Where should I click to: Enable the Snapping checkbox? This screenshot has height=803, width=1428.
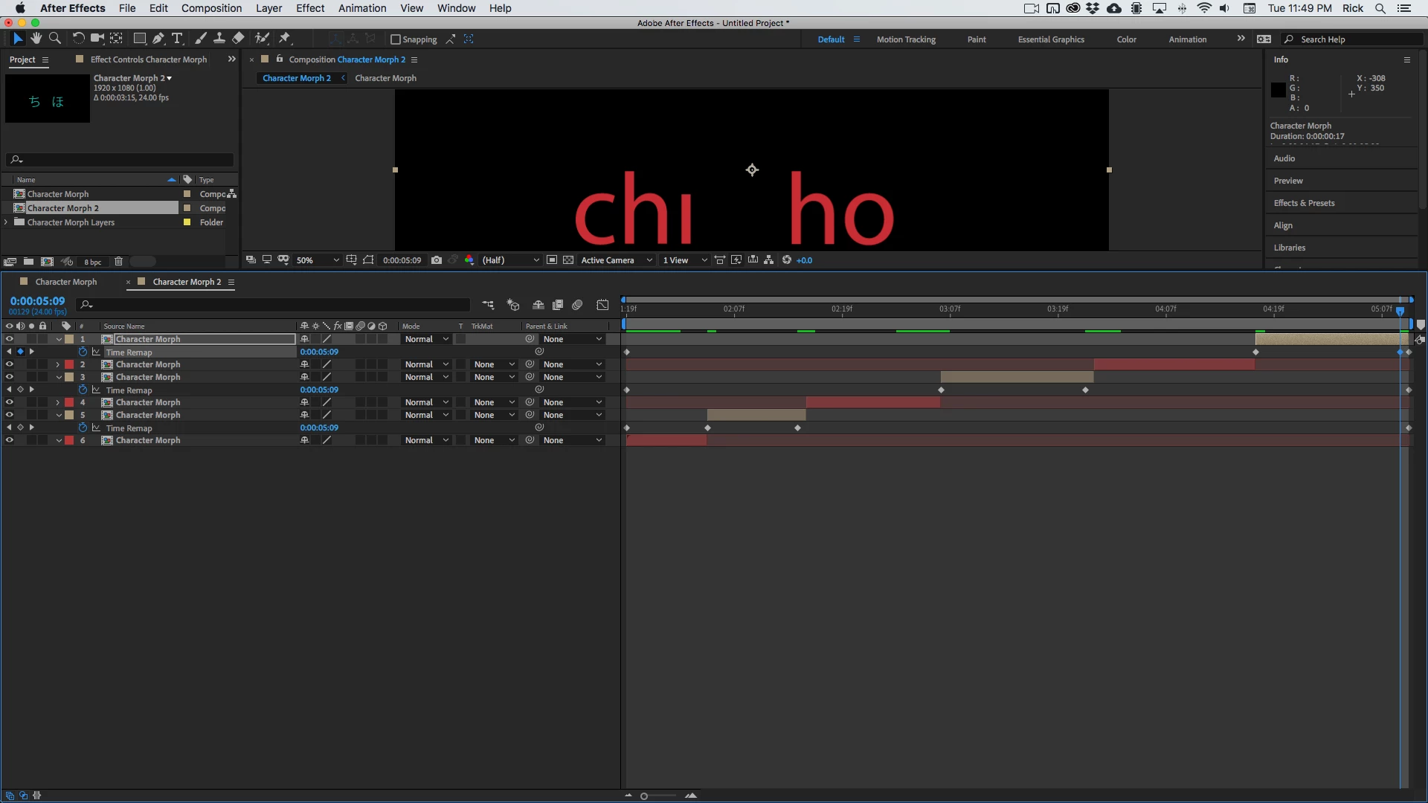396,39
